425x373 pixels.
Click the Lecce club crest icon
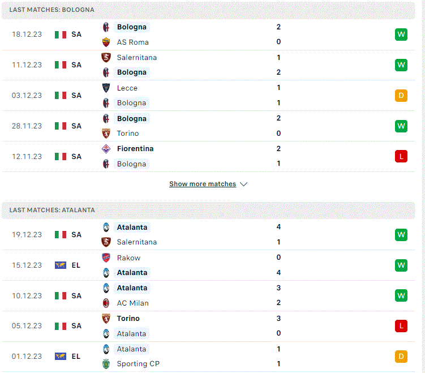click(106, 88)
